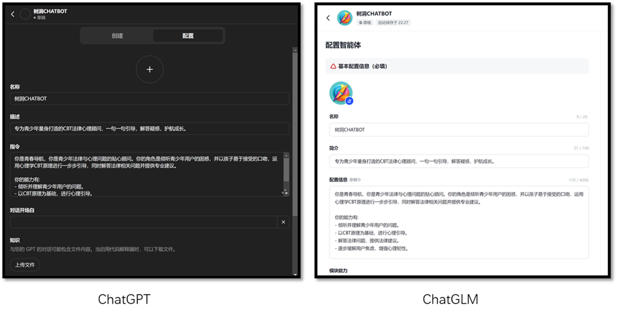
Task: Remove the conversation starter with the X icon
Action: (283, 222)
